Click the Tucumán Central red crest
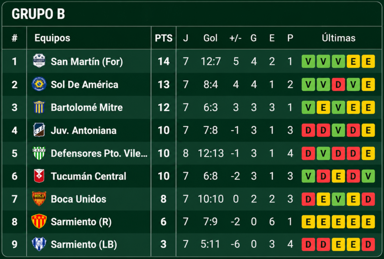Screen dimensions: 384x259 tap(39, 176)
